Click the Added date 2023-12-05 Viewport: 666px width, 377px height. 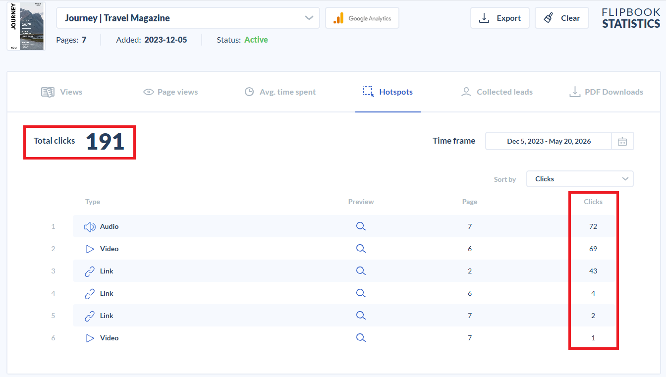(166, 40)
